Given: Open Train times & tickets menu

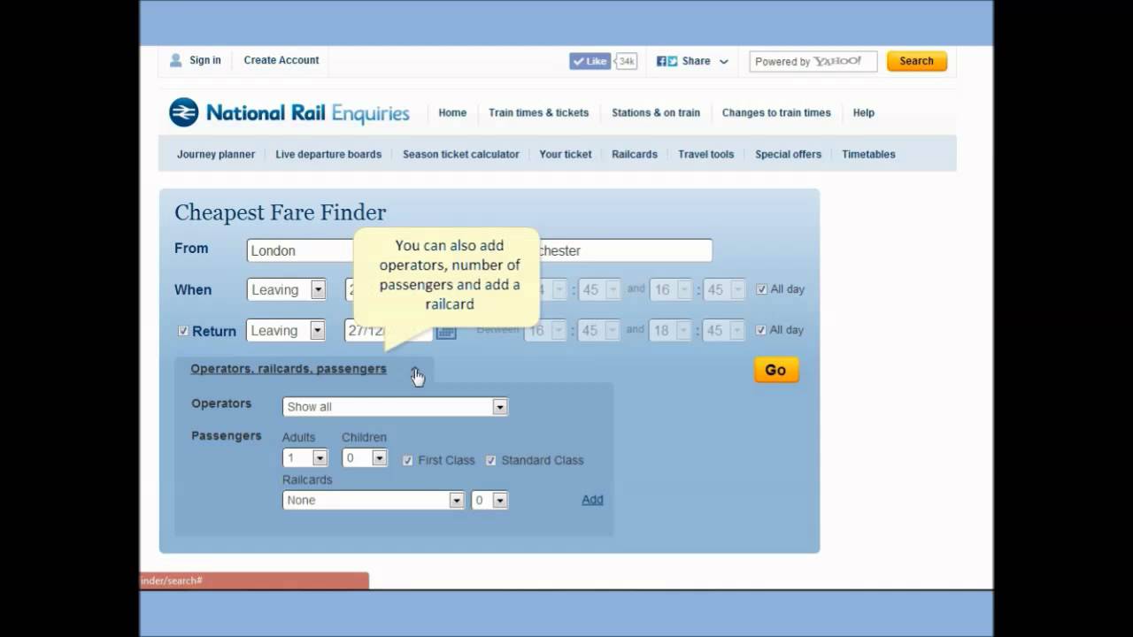Looking at the screenshot, I should pyautogui.click(x=538, y=112).
